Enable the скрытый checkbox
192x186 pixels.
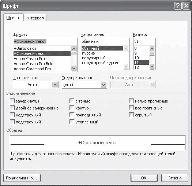point(131,115)
